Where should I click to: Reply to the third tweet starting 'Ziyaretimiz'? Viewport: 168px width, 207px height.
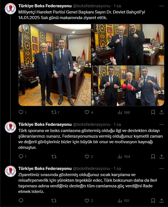[21, 201]
